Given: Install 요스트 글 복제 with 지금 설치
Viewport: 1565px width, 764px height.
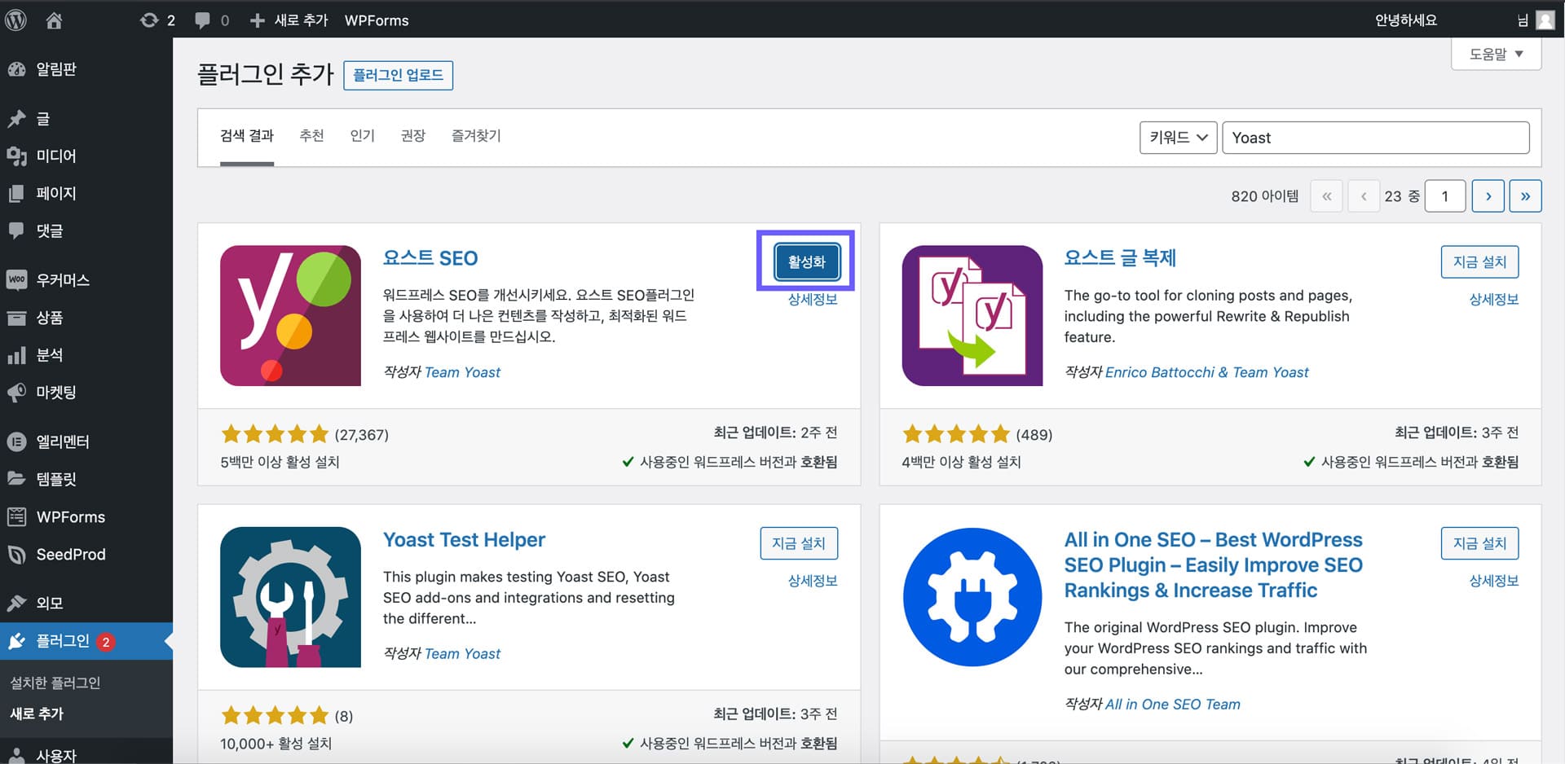Looking at the screenshot, I should click(x=1479, y=261).
